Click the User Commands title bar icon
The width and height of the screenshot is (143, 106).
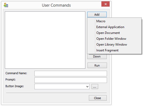6,5
